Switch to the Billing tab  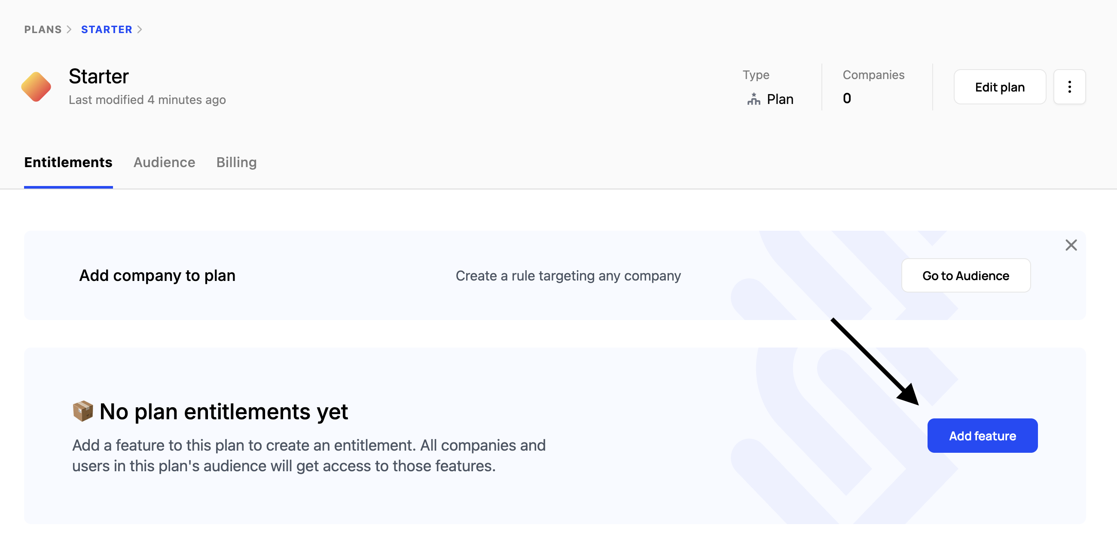236,162
